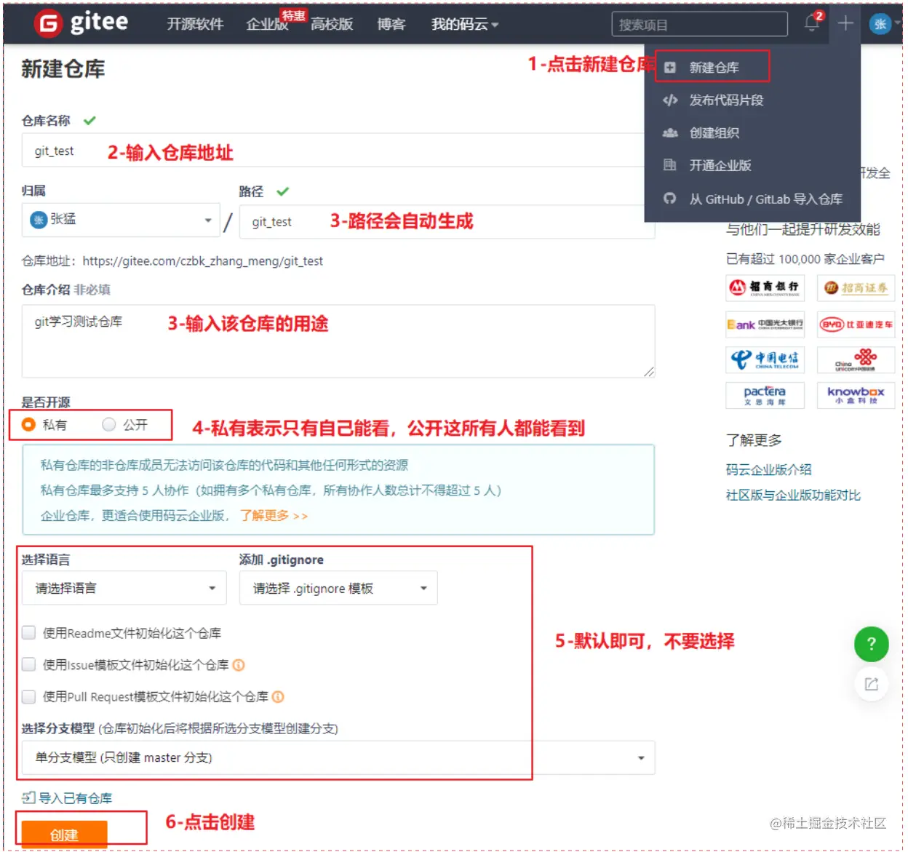Click the 搜索项目 search field

point(699,24)
